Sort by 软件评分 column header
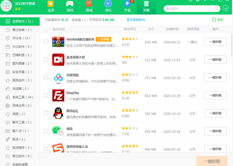Image resolution: width=233 pixels, height=166 pixels. click(x=130, y=29)
